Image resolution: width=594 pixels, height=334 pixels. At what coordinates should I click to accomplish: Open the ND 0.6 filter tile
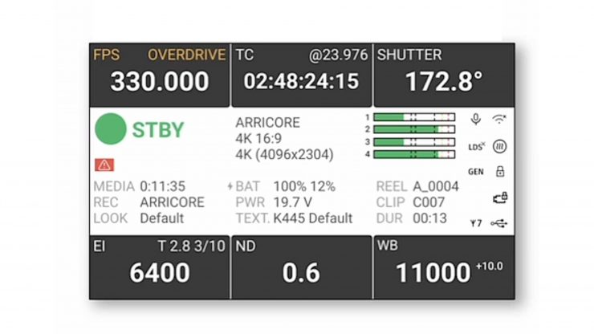point(301,267)
